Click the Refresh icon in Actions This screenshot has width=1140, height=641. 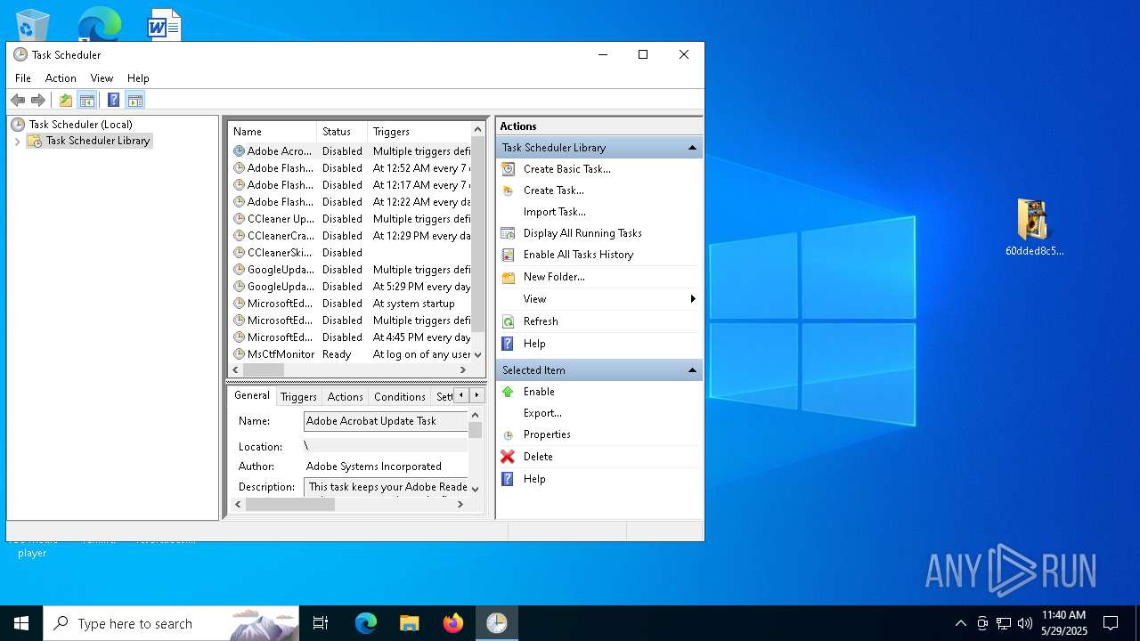[508, 321]
